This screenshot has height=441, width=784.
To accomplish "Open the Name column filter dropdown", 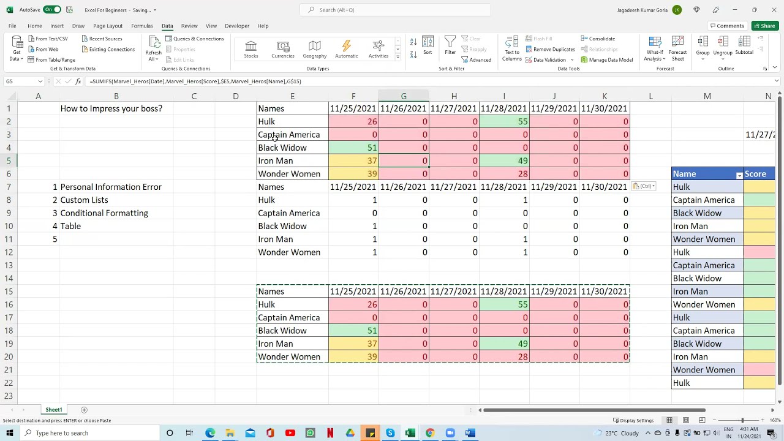I will click(x=739, y=176).
